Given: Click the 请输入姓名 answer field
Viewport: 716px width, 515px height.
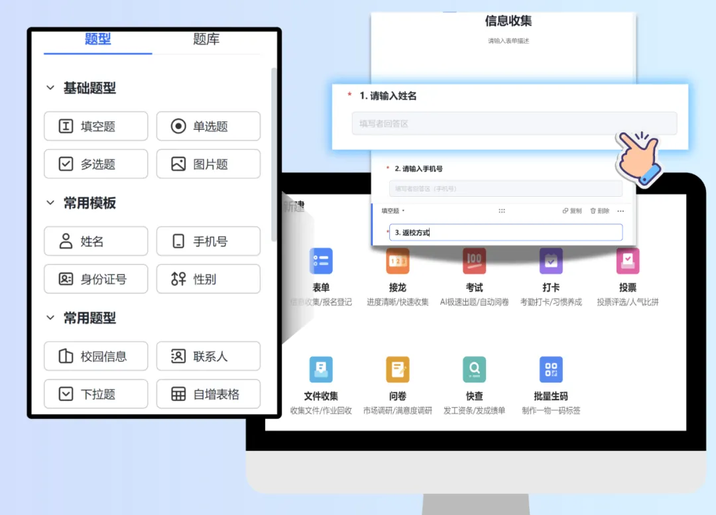Looking at the screenshot, I should coord(514,124).
